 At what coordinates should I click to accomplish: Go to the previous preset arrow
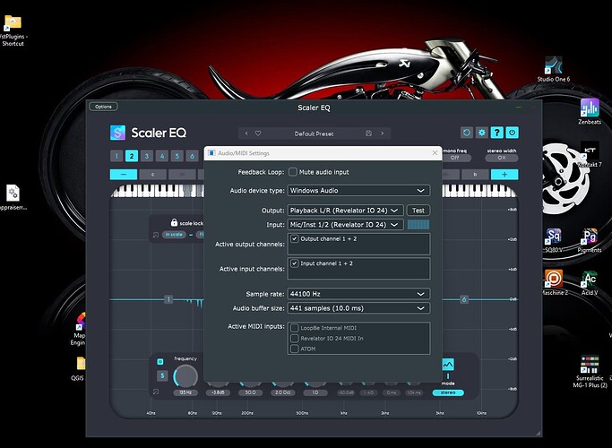tap(246, 134)
